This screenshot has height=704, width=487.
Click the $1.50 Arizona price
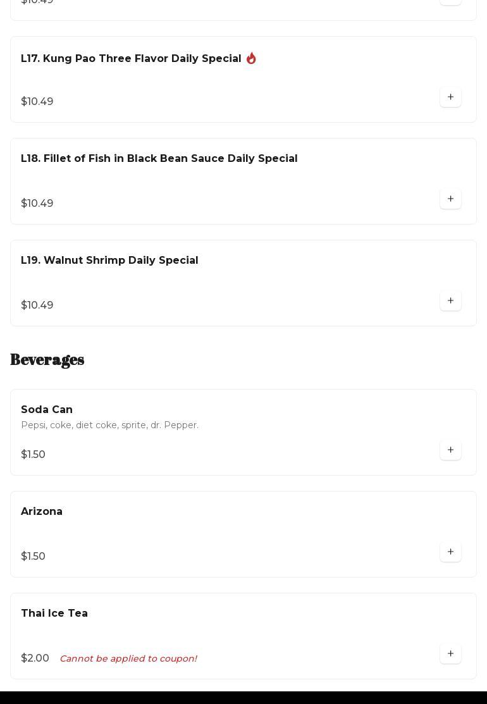(x=33, y=557)
